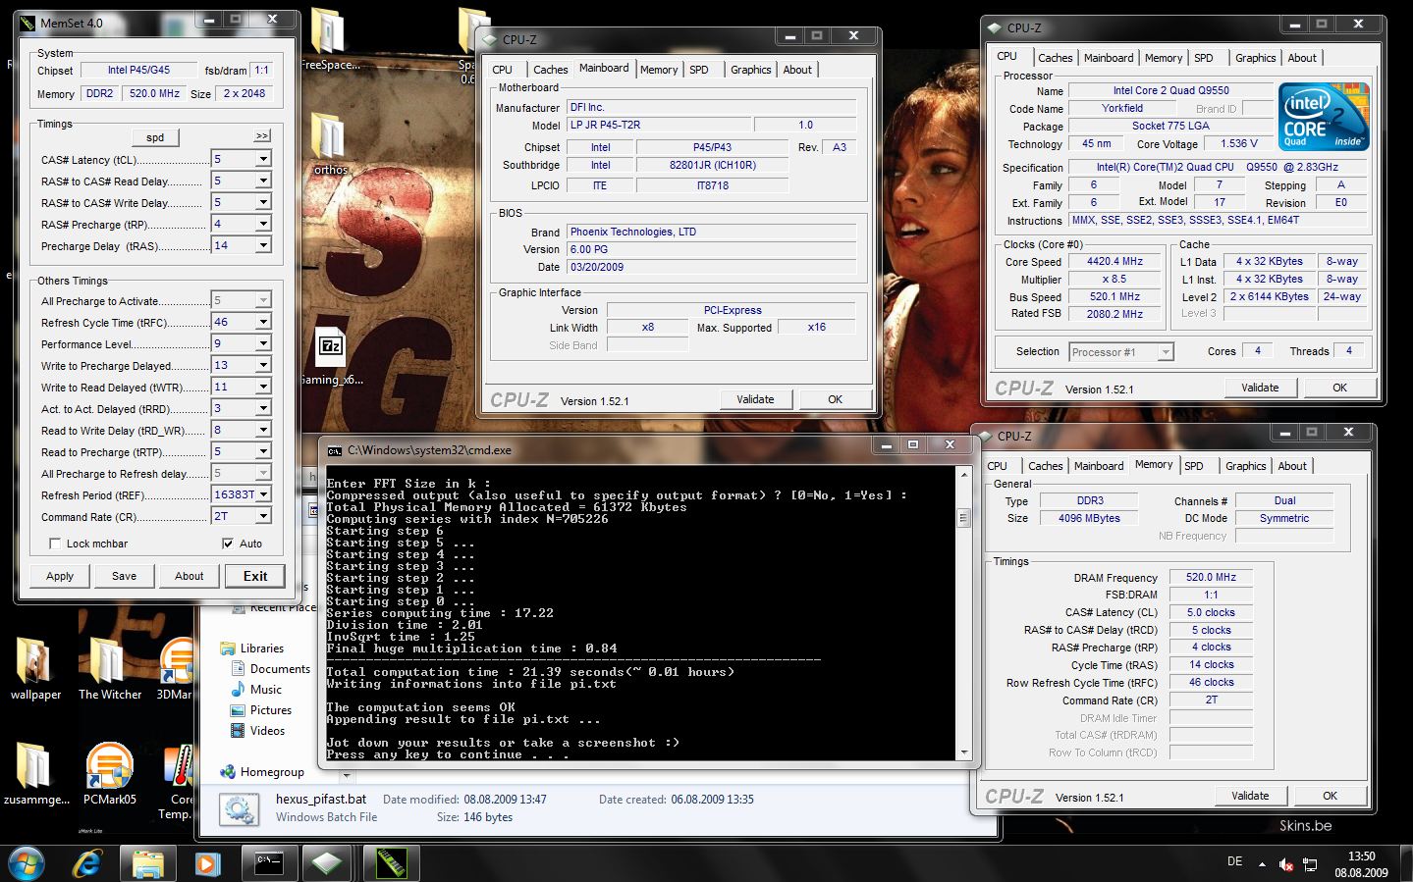Image resolution: width=1413 pixels, height=882 pixels.
Task: Click the network tray icon
Action: [x=1310, y=864]
